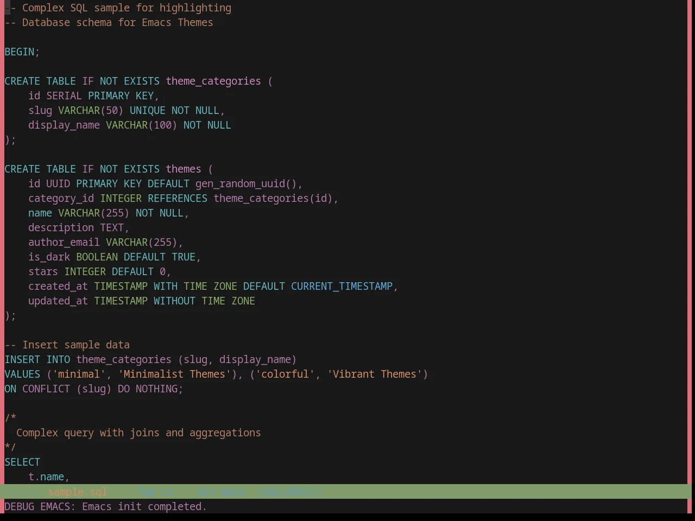Click the L1 line number indicator

[167, 492]
